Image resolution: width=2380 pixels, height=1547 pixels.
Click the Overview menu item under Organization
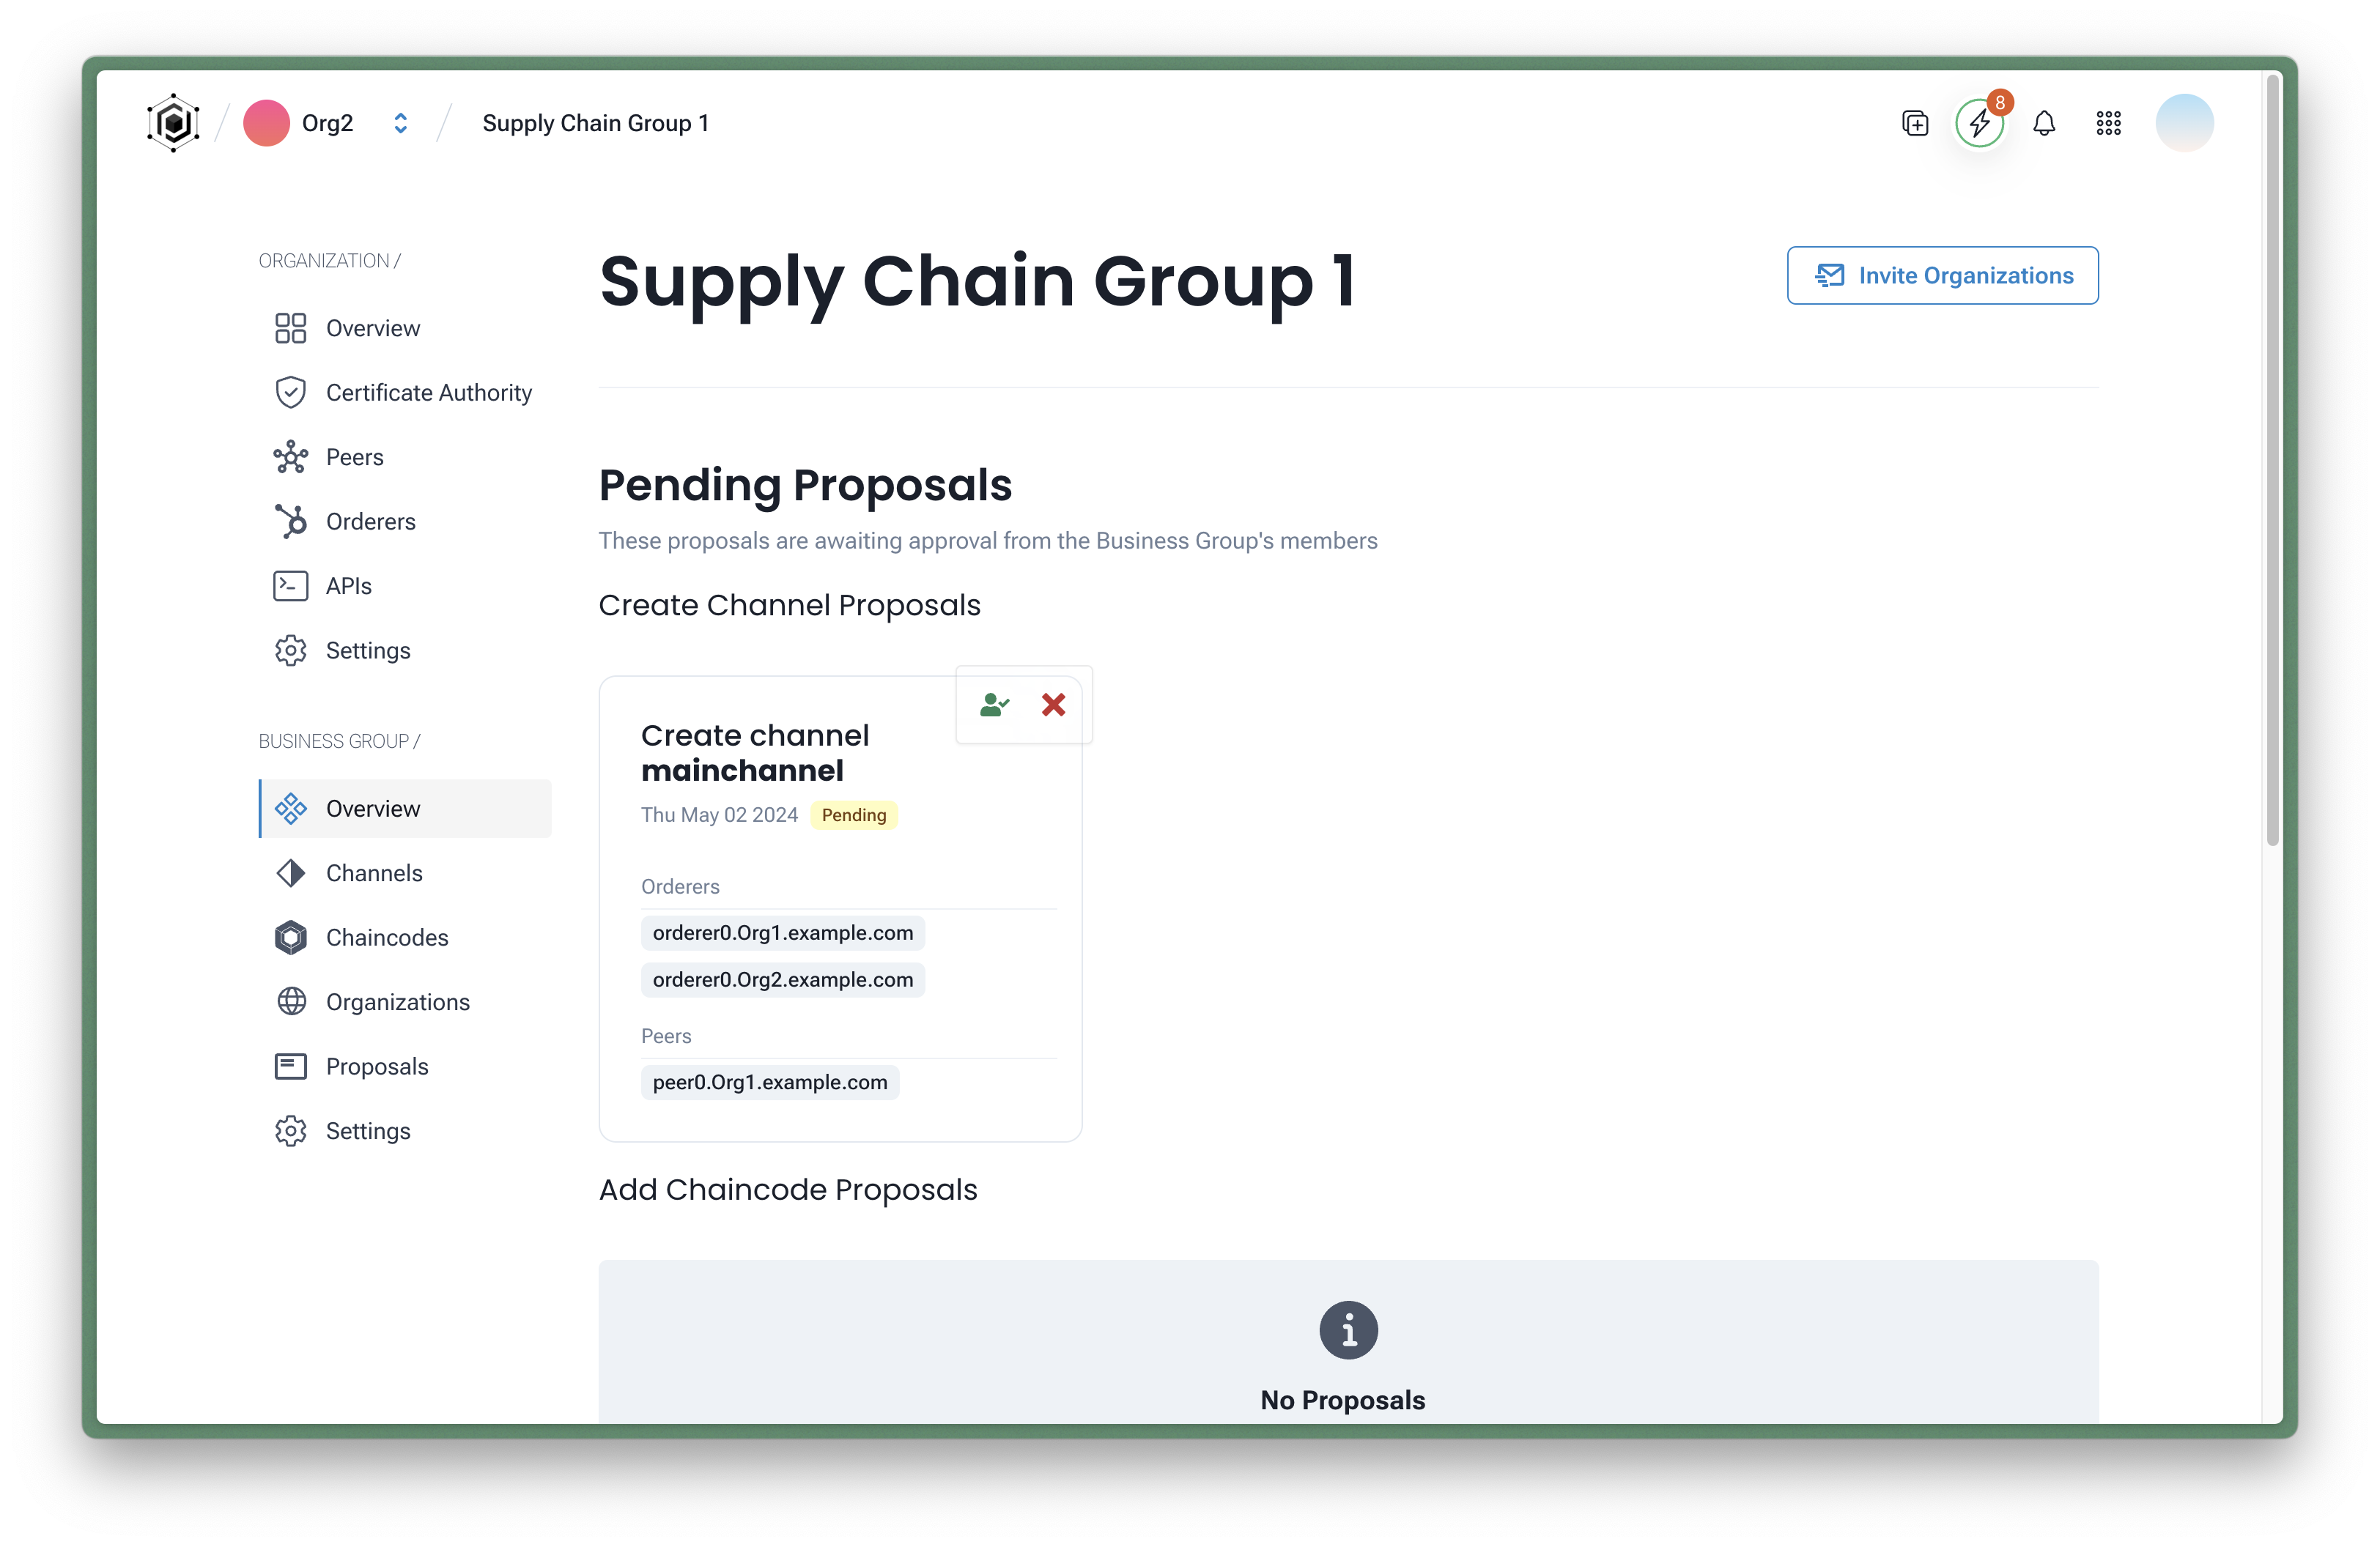point(372,327)
